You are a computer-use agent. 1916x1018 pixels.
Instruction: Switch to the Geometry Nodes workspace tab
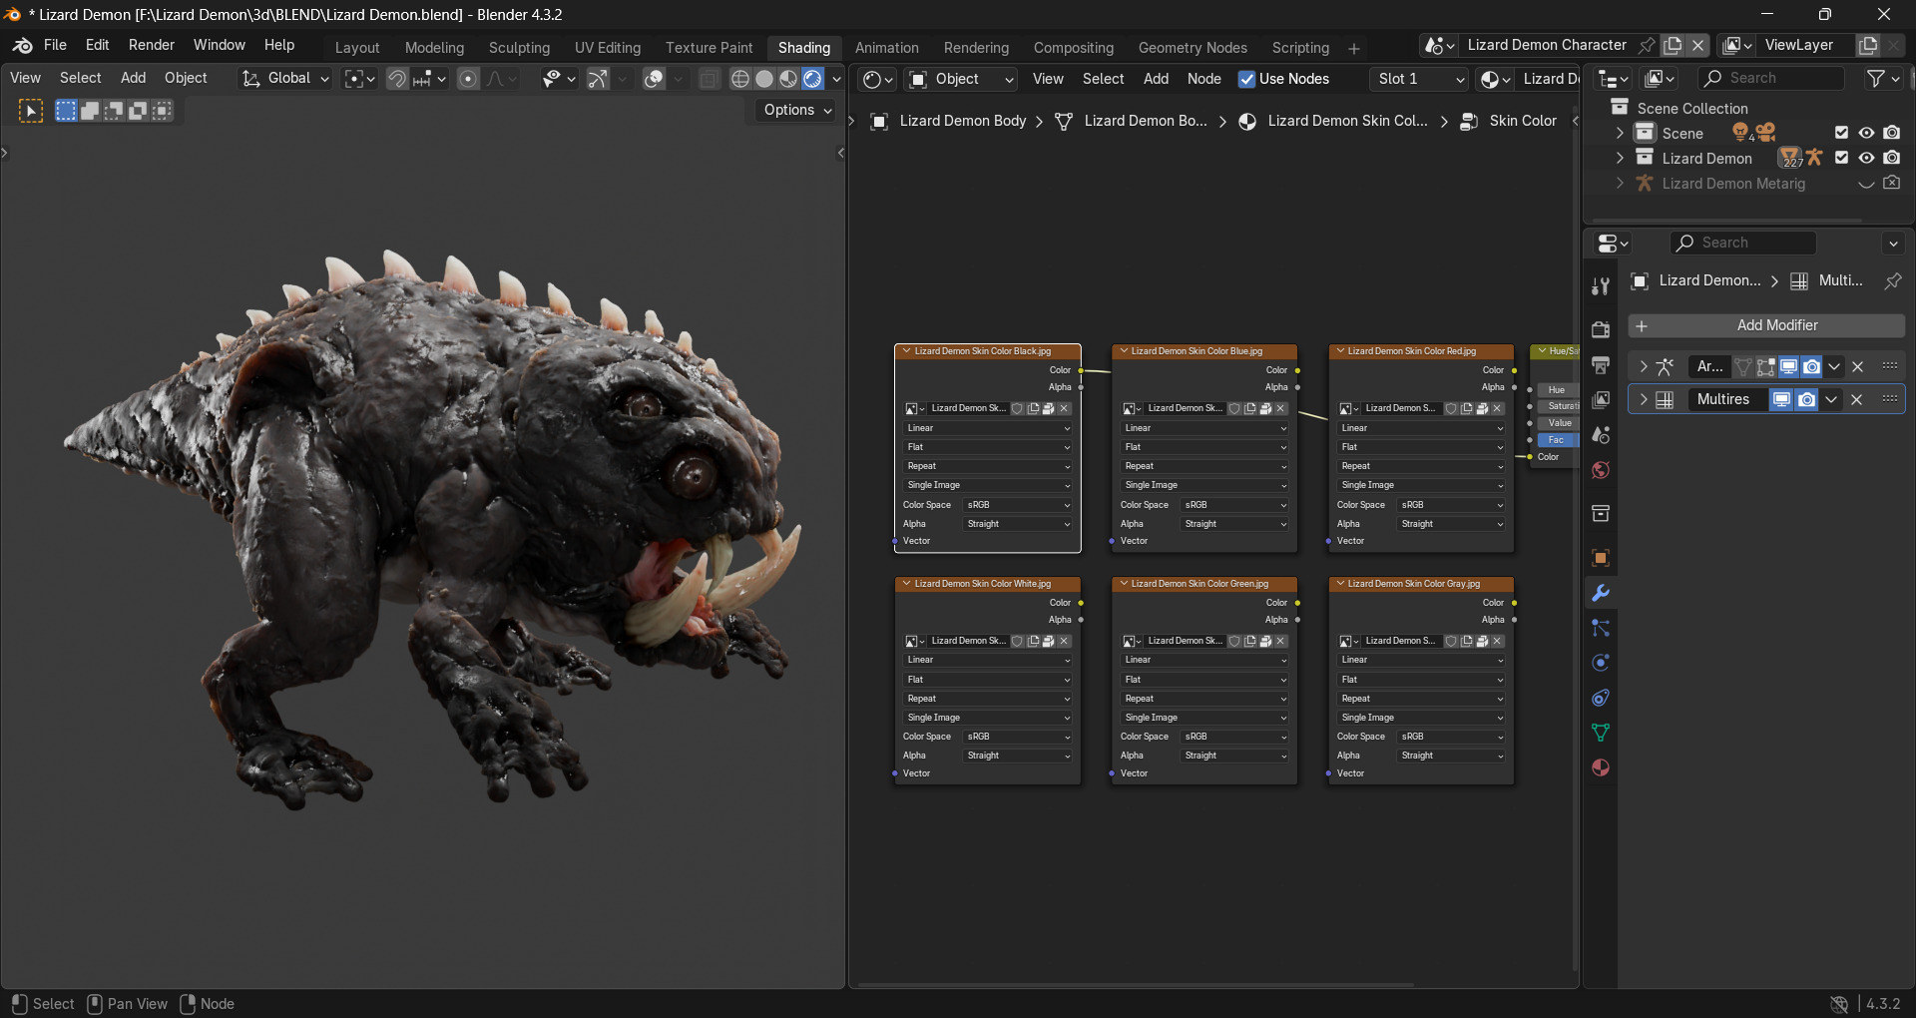coord(1193,48)
